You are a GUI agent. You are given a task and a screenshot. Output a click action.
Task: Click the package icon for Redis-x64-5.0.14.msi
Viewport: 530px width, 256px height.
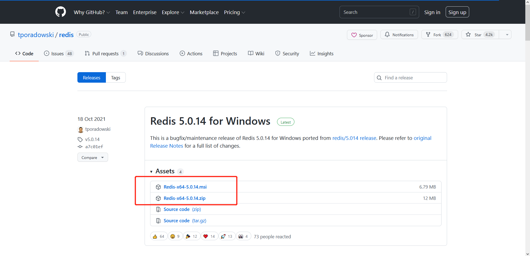click(158, 187)
